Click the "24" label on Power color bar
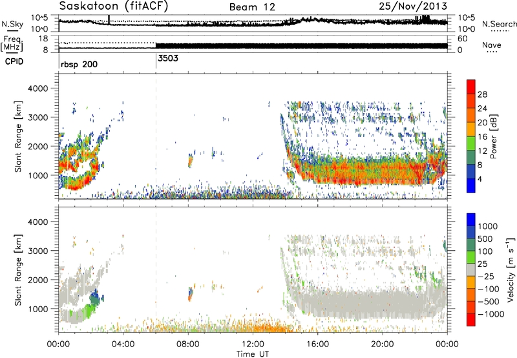Screen dimensions: 517x358 click(x=482, y=109)
